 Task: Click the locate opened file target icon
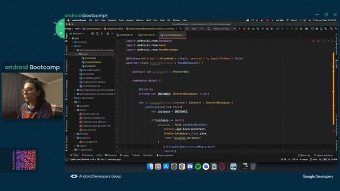coord(92,33)
